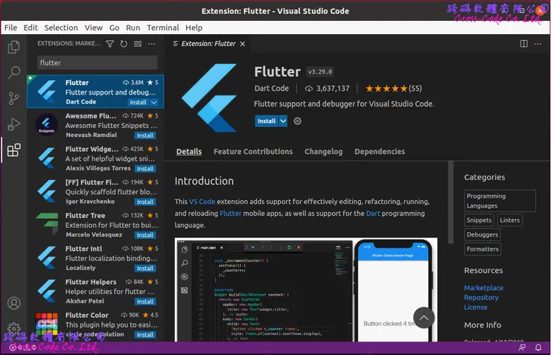Image resolution: width=551 pixels, height=355 pixels.
Task: Switch to the Changelog tab
Action: [323, 152]
